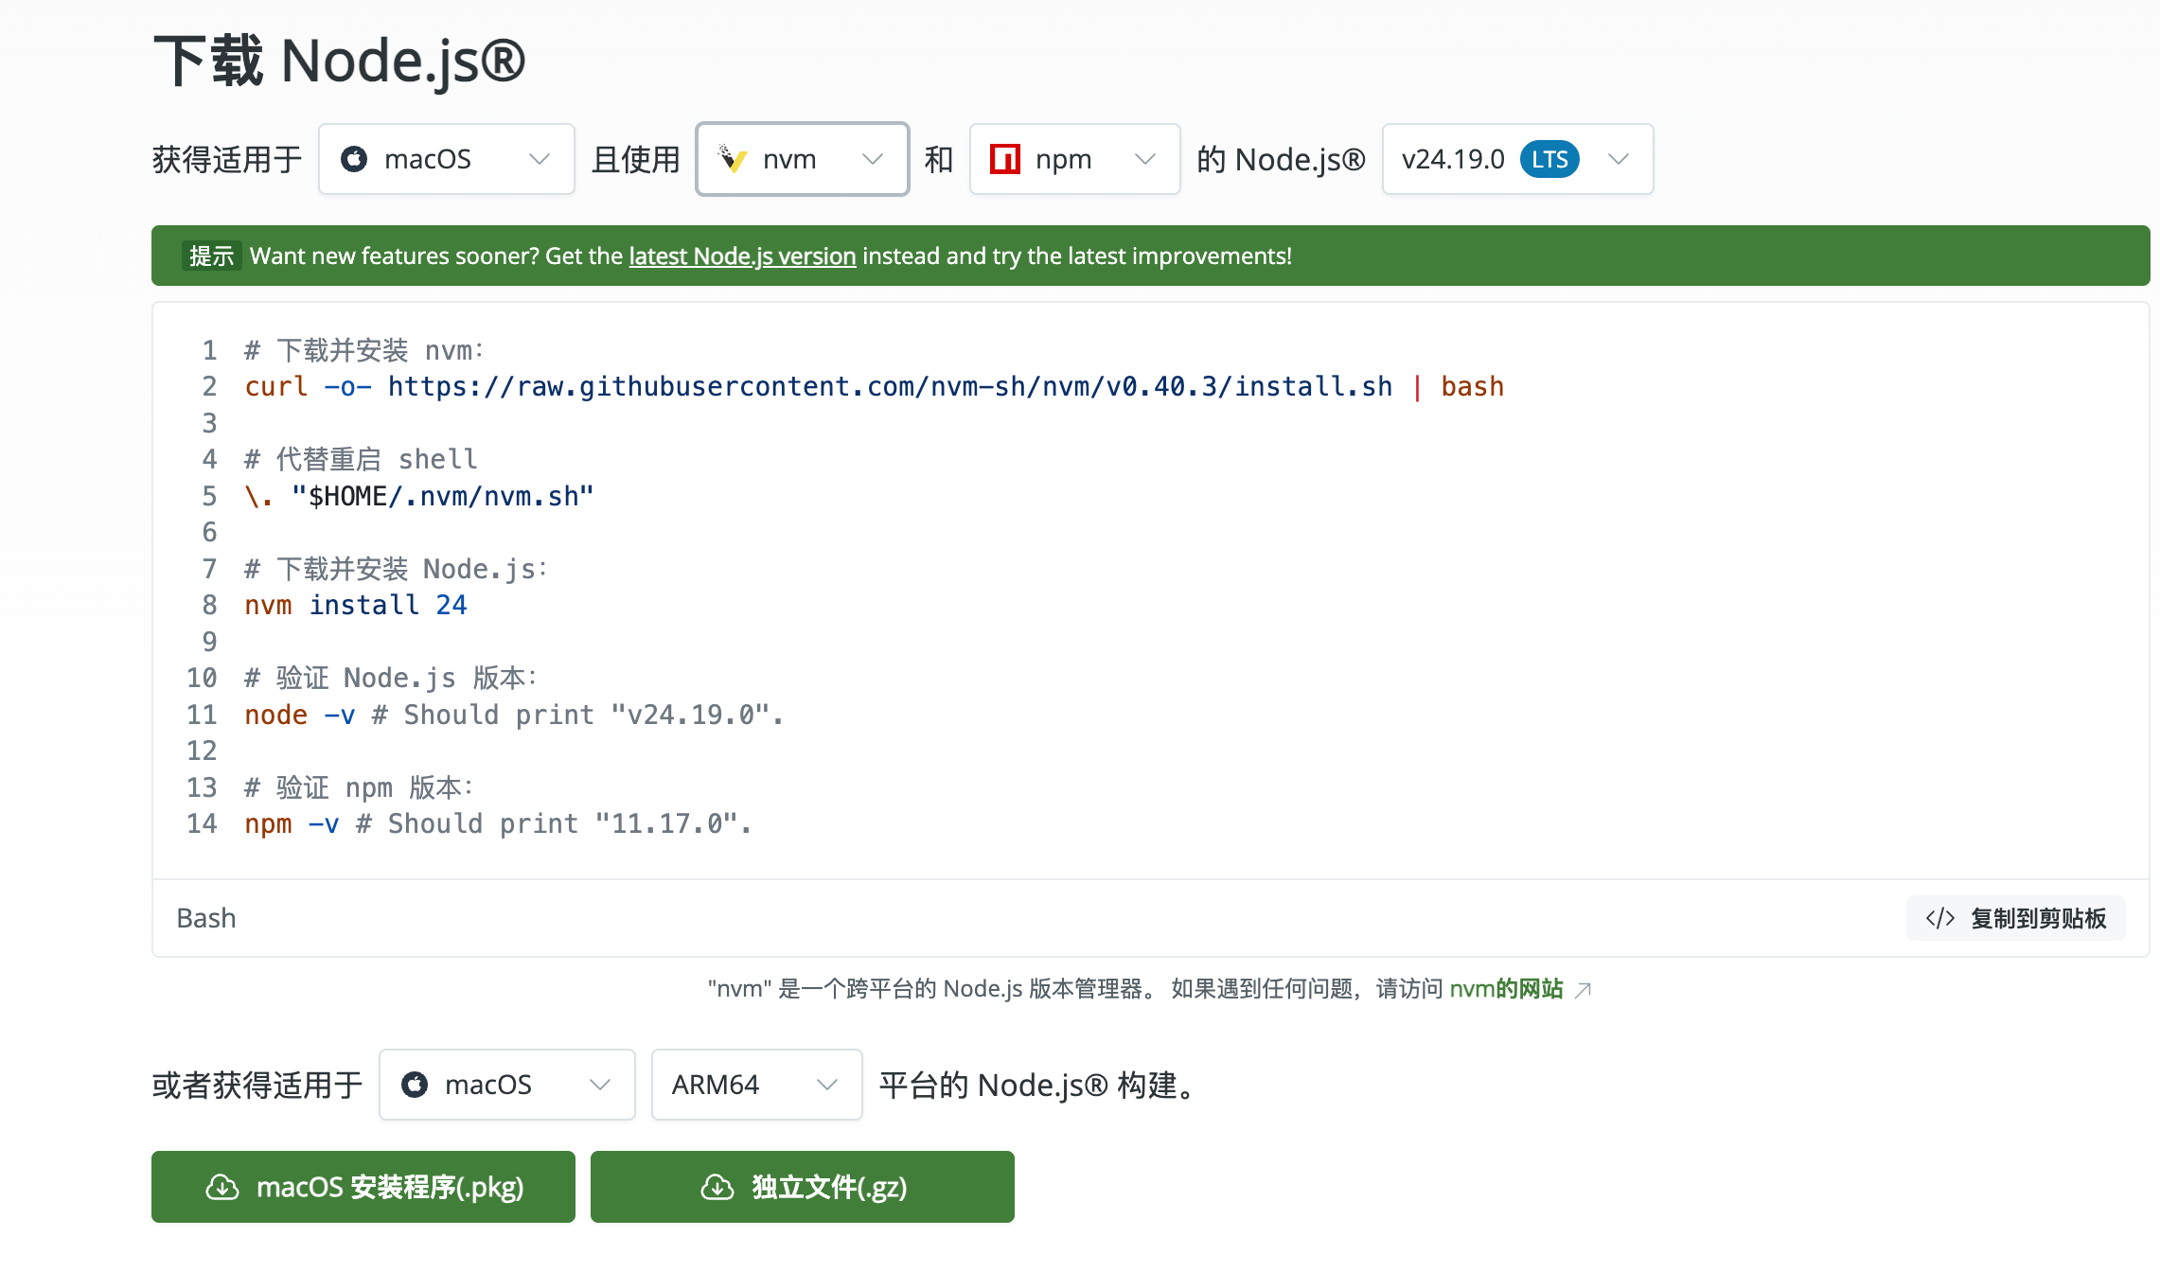The height and width of the screenshot is (1272, 2160).
Task: Download 独立文件(.gz) archive
Action: pos(803,1187)
